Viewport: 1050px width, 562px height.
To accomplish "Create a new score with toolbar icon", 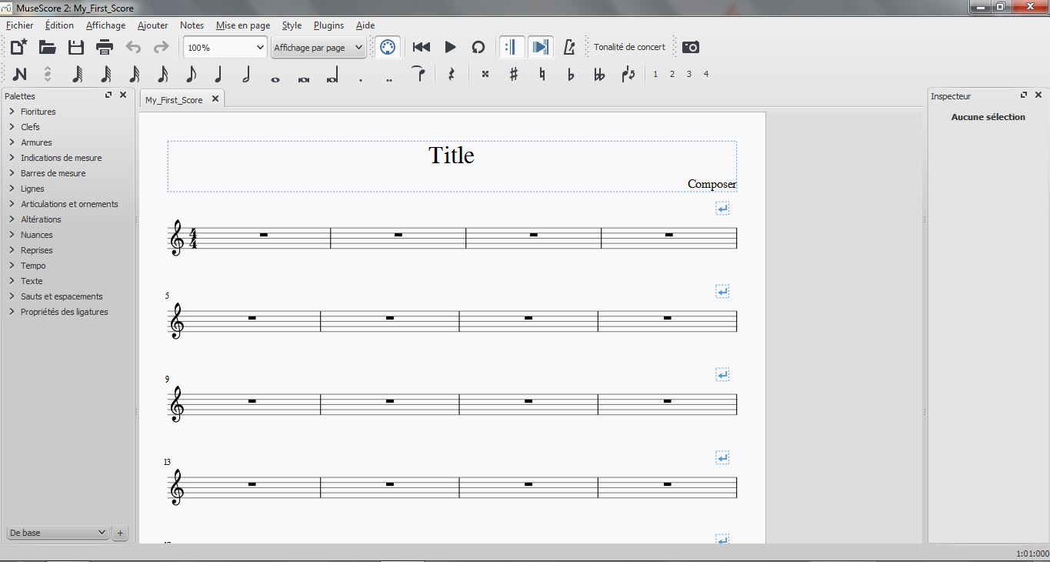I will tap(18, 47).
